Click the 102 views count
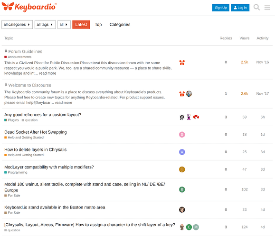275x238 pixels. pyautogui.click(x=244, y=189)
